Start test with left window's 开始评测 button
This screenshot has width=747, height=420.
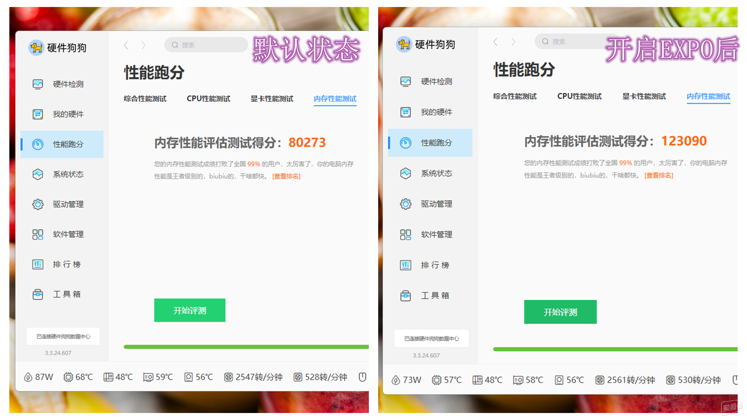click(190, 310)
